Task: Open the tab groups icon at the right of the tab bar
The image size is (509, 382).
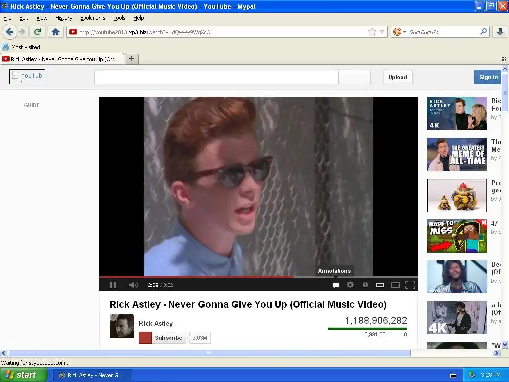Action: pyautogui.click(x=504, y=59)
